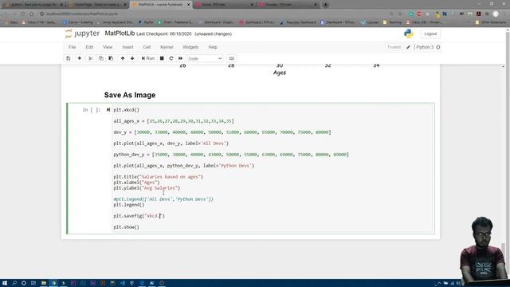Screen dimensions: 510x287
Task: Open a new browser tab
Action: point(326,5)
